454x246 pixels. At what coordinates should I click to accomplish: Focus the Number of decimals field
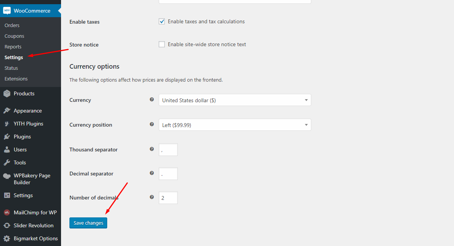coord(168,198)
